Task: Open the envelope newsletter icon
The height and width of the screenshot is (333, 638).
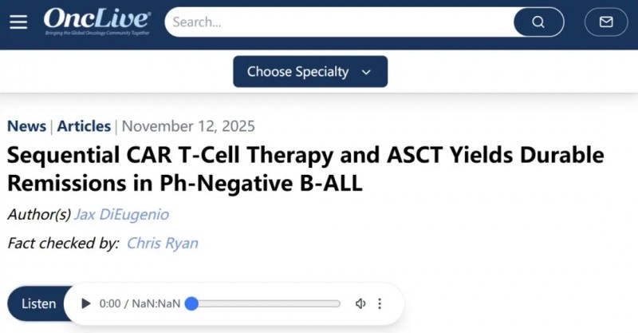Action: (606, 22)
